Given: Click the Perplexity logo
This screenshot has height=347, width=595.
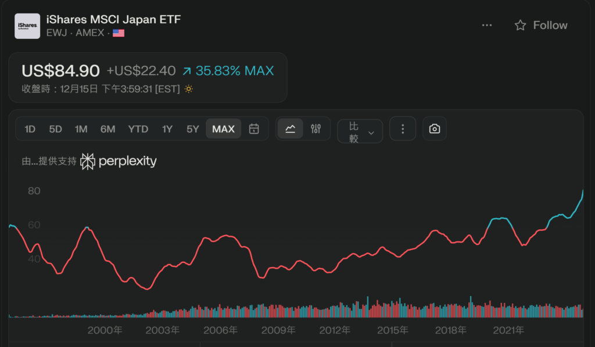Looking at the screenshot, I should coord(119,161).
